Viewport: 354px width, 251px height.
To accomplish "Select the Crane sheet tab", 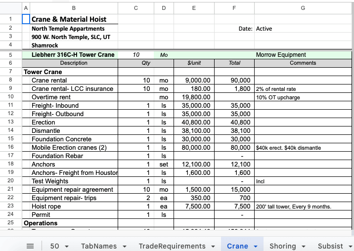I will point(237,246).
